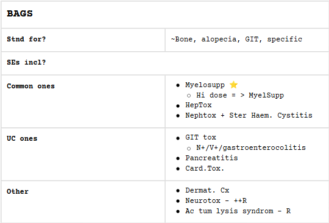Click the Myelosupp bullet text

(x=205, y=85)
